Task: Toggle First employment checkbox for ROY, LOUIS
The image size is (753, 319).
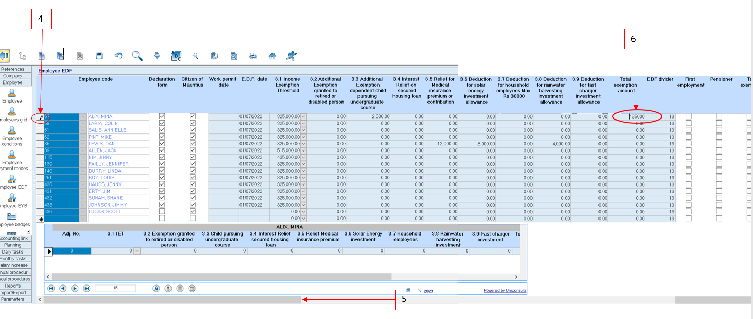Action: 689,177
